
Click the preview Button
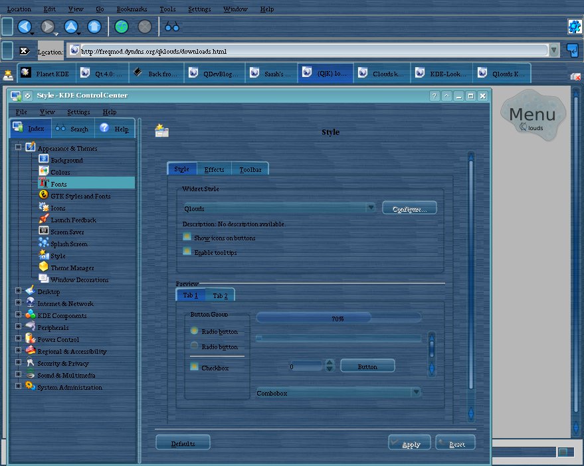click(367, 366)
